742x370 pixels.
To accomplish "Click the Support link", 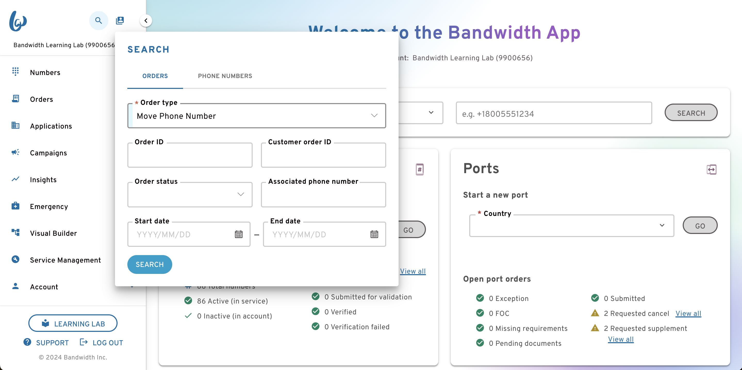I will [52, 343].
